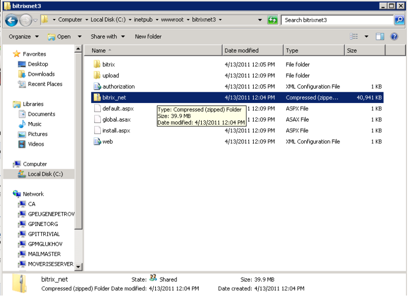The width and height of the screenshot is (408, 296).
Task: Open the GPMGLUKHOV network computer
Action: [45, 244]
